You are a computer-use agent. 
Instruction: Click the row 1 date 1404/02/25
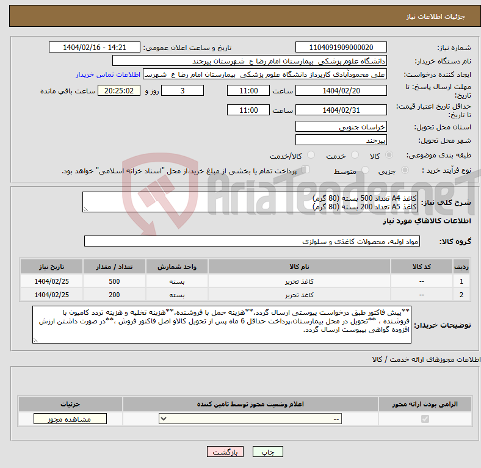click(51, 281)
